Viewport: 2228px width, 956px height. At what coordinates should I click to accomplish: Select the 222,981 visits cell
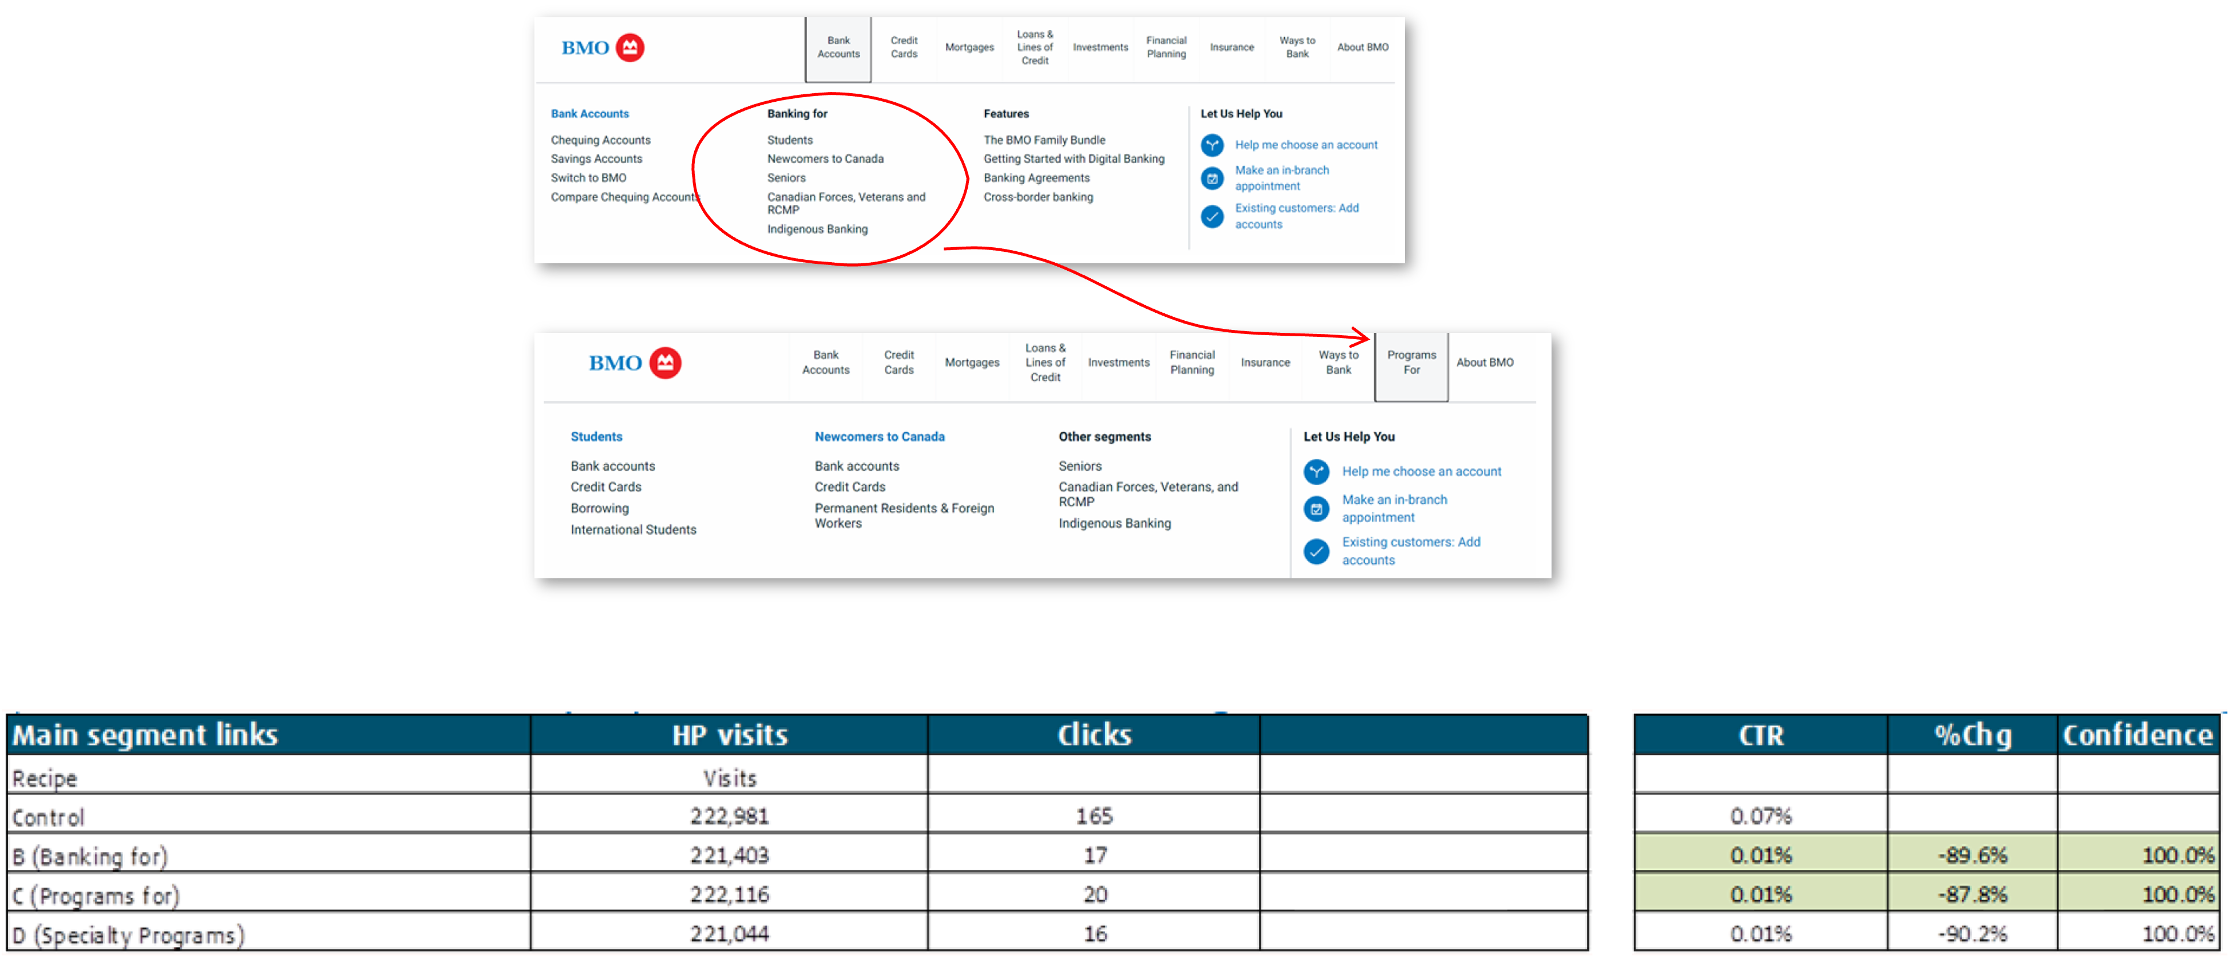[729, 816]
